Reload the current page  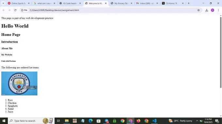pos(15,10)
